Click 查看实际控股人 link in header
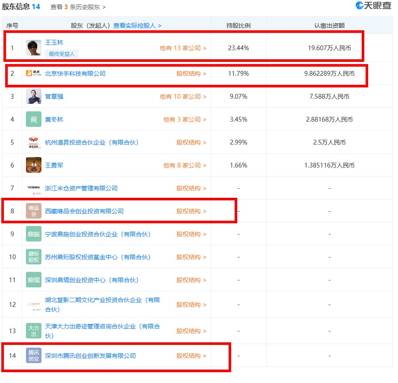 pos(137,26)
